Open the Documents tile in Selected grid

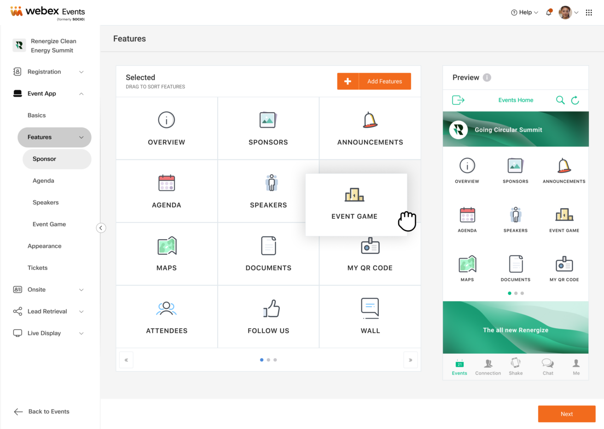268,254
